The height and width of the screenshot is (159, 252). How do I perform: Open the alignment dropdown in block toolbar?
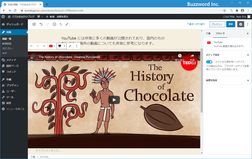click(x=61, y=46)
